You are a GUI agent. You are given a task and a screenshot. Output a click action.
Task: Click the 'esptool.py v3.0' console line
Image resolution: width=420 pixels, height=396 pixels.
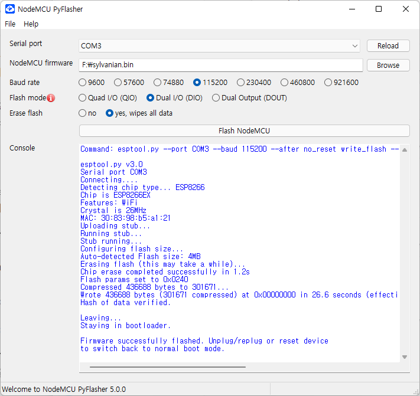(112, 164)
